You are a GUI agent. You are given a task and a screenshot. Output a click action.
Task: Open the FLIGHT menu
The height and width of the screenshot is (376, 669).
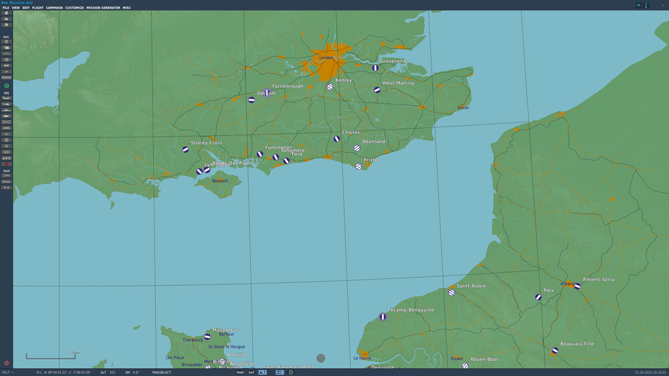pyautogui.click(x=37, y=8)
